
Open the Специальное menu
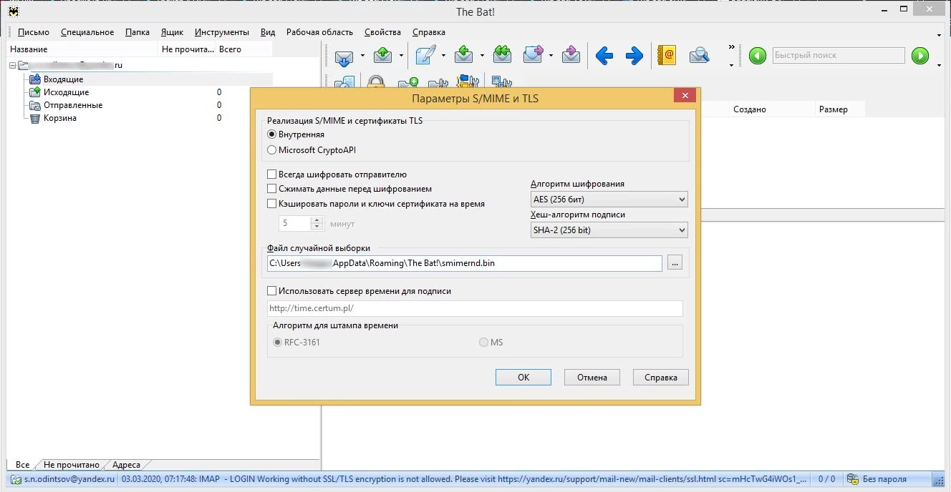pyautogui.click(x=87, y=32)
